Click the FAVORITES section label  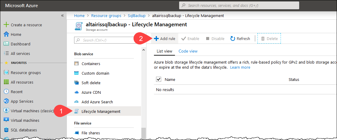19,63
